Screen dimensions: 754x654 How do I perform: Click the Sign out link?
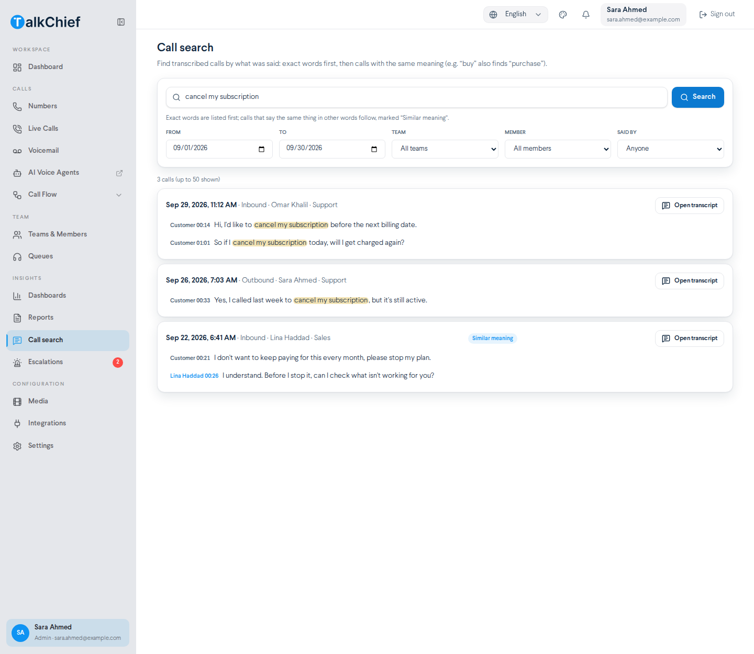pos(717,14)
